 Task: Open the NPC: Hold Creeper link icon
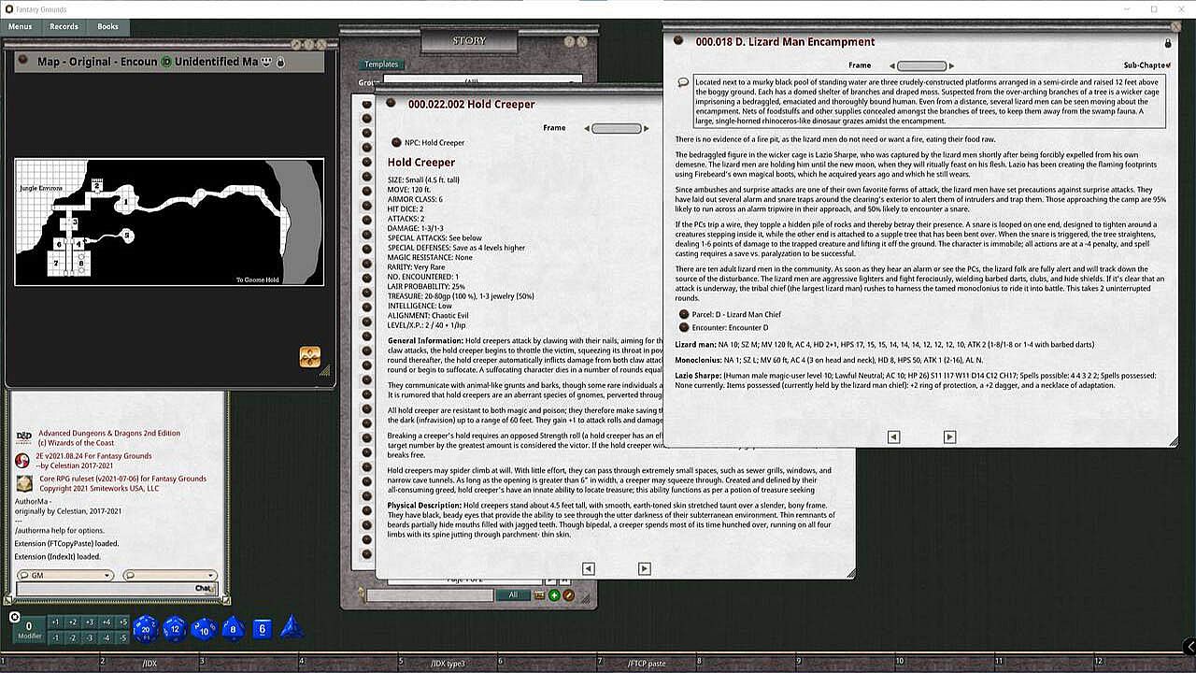(x=396, y=143)
